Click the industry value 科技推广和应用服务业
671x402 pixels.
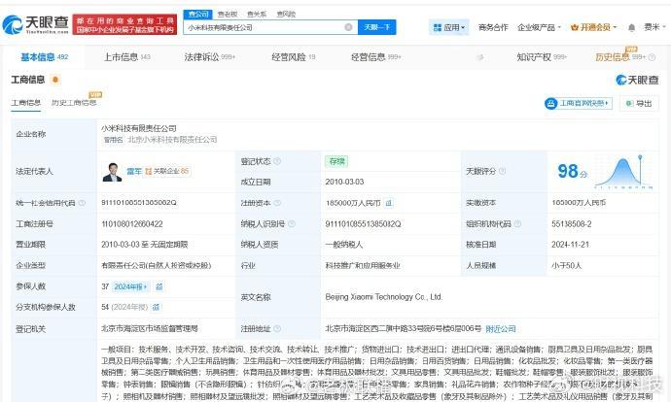363,265
